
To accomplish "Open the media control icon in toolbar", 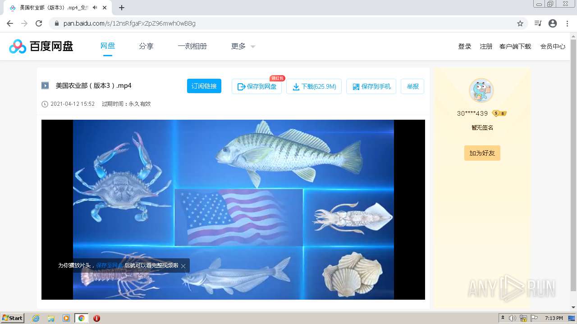I will coord(538,23).
